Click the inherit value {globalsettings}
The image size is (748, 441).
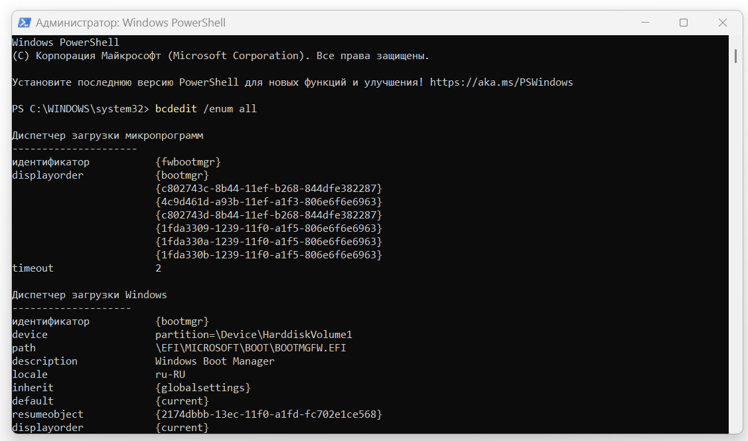(202, 388)
